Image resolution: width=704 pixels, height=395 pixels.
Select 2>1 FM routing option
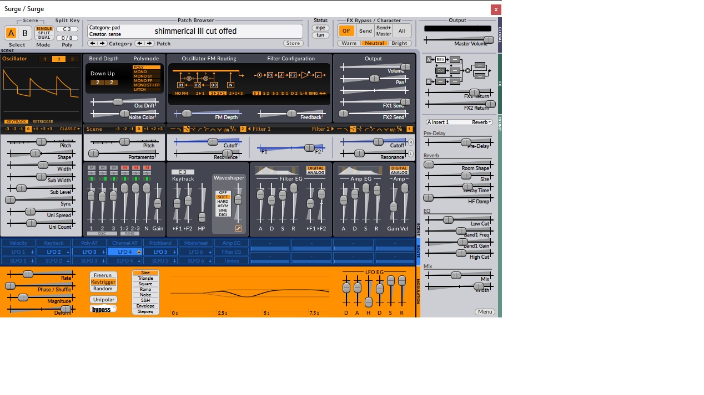200,94
